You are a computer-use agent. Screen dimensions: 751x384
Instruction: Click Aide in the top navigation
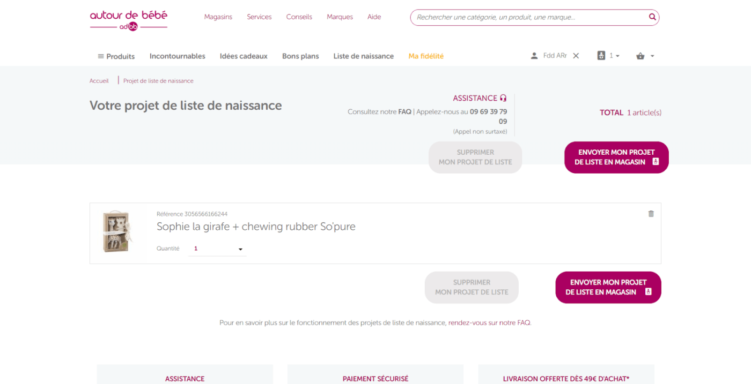pyautogui.click(x=374, y=17)
